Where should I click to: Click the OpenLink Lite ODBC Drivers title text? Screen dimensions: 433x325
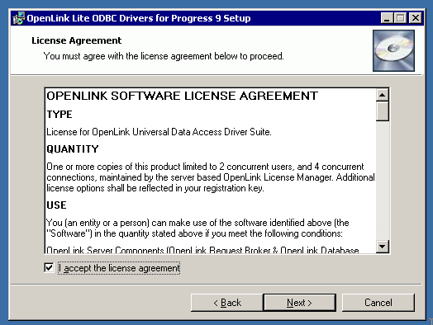[x=139, y=18]
